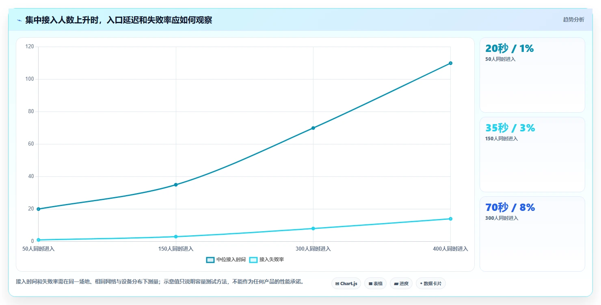
Task: Click the 40 y-axis tick label
Action: [31, 176]
